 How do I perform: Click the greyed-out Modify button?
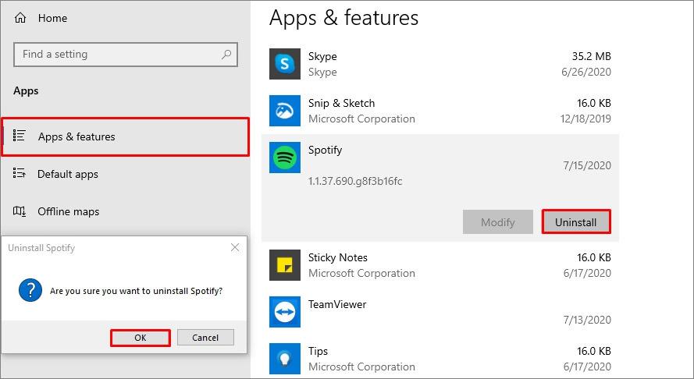497,222
